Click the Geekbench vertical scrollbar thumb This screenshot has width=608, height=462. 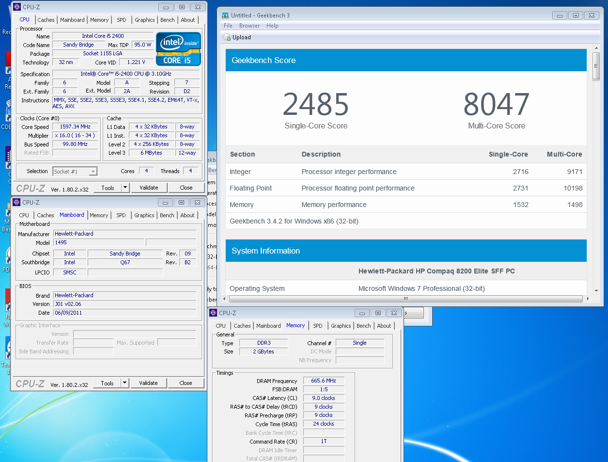click(x=596, y=65)
